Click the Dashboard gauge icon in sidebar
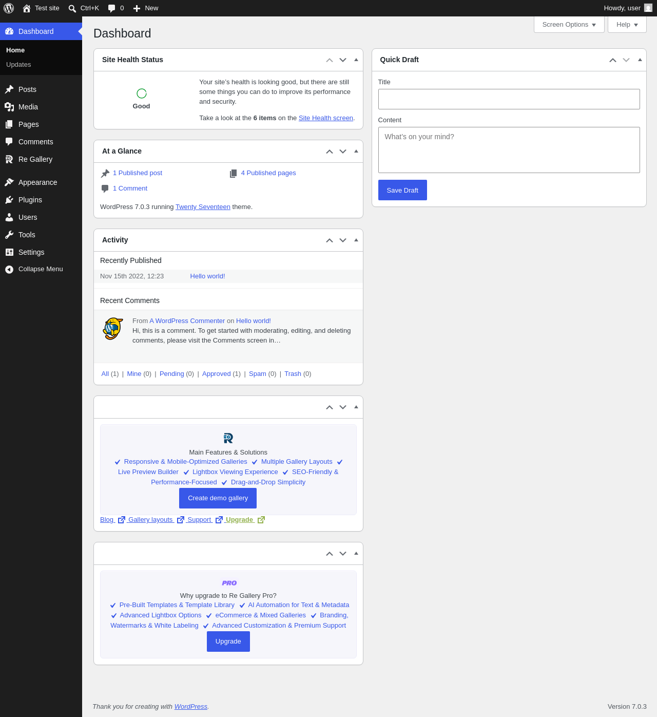Viewport: 657px width, 717px height. click(9, 31)
